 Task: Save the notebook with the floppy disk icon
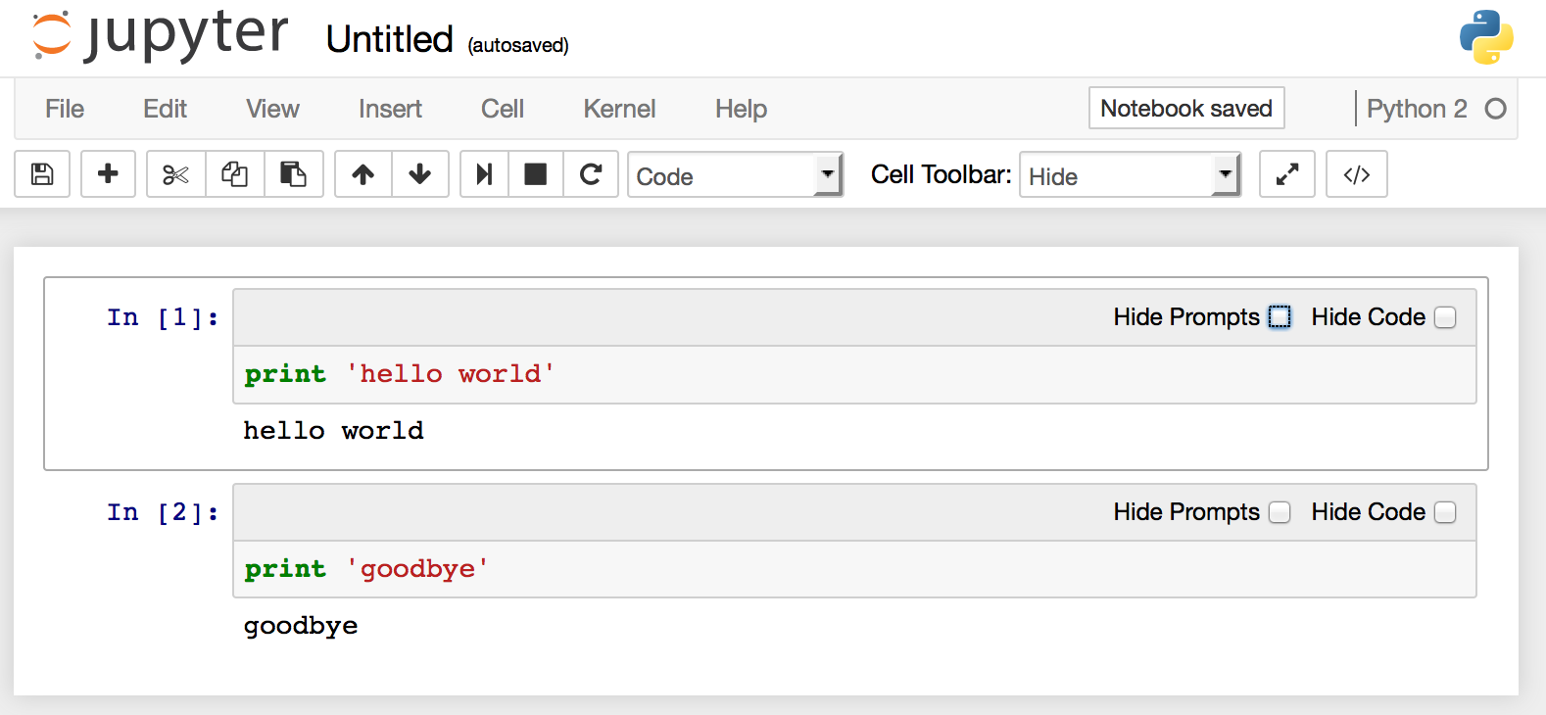42,174
